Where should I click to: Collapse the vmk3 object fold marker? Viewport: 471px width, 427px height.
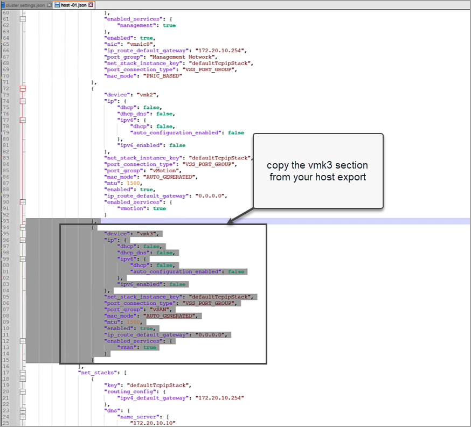pos(23,227)
